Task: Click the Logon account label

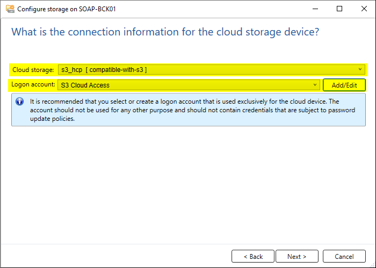Action: tap(33, 85)
